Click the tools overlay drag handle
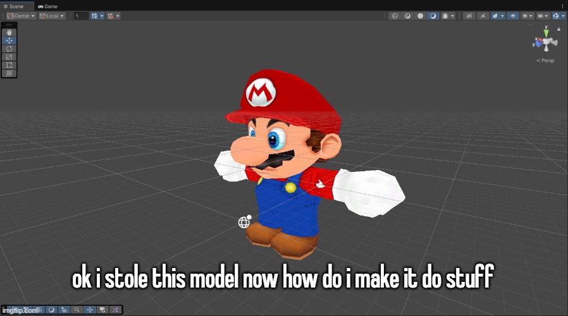Screen dimensions: 568x316 click(x=9, y=25)
